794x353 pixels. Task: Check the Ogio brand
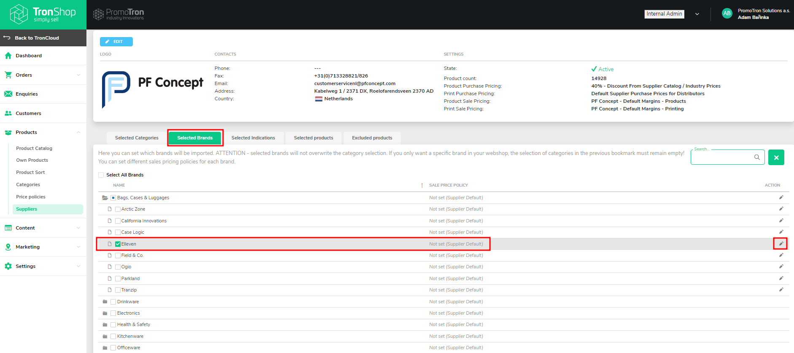(118, 267)
